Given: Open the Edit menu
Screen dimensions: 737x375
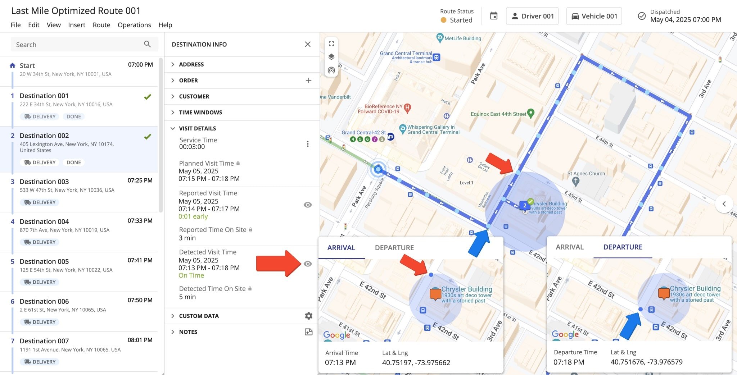Looking at the screenshot, I should tap(33, 25).
